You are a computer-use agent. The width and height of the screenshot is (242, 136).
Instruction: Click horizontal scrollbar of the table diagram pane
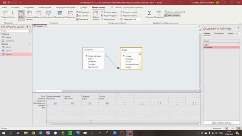tap(116, 91)
